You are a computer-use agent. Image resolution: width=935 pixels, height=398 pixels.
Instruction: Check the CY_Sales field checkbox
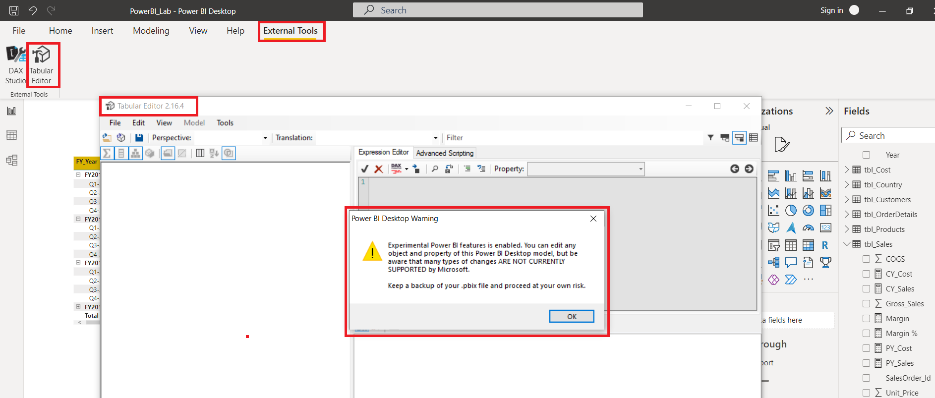coord(866,288)
